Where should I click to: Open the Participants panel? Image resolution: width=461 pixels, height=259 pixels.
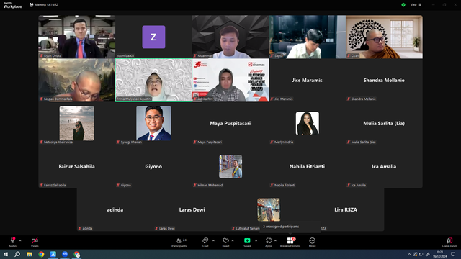179,242
